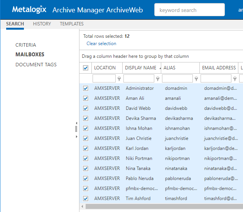Open the Templates tab
Screen dimensions: 243x212
(x=72, y=24)
